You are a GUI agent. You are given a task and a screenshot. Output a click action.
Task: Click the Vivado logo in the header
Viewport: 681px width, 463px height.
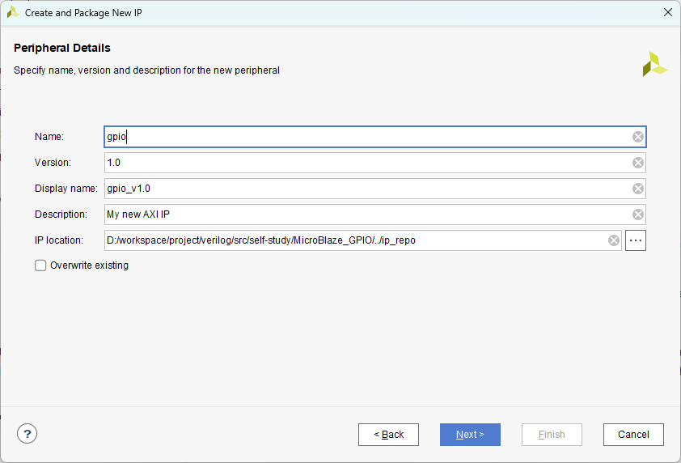click(654, 64)
